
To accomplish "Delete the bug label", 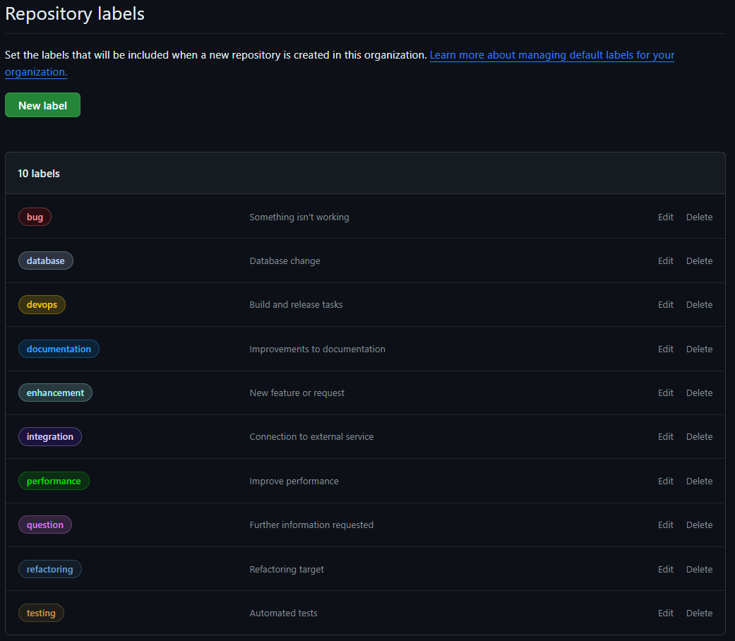I will click(699, 217).
